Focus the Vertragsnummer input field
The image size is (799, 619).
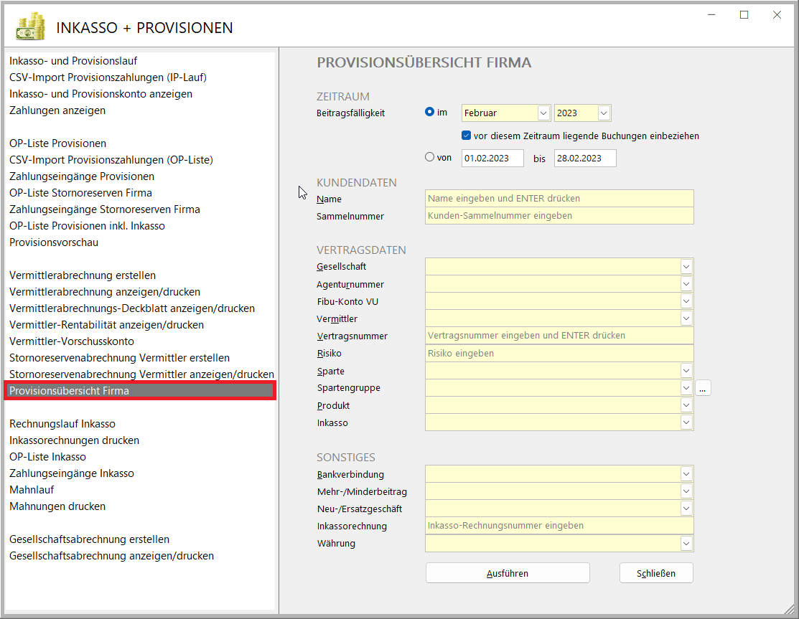[x=559, y=336]
